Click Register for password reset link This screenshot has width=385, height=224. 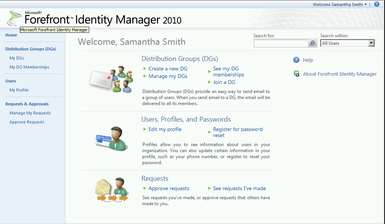(238, 132)
